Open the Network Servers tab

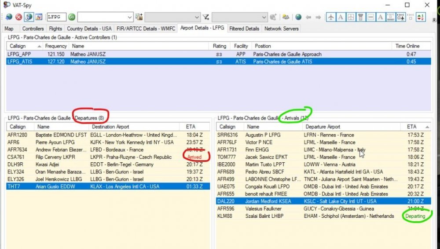pos(281,29)
